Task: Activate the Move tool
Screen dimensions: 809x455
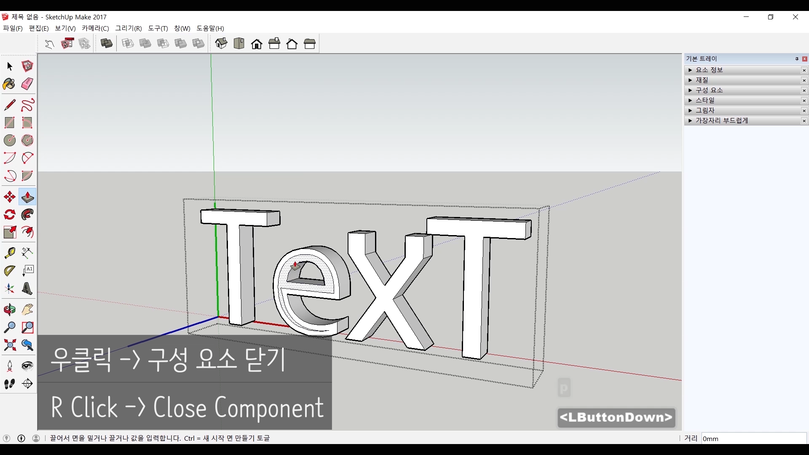Action: [x=9, y=197]
